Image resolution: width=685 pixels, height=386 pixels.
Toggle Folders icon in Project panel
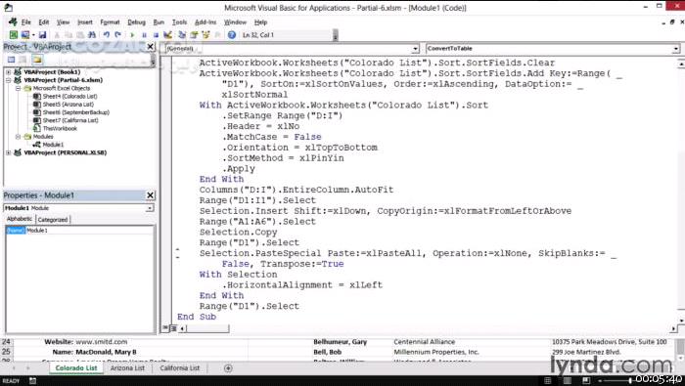[x=37, y=60]
